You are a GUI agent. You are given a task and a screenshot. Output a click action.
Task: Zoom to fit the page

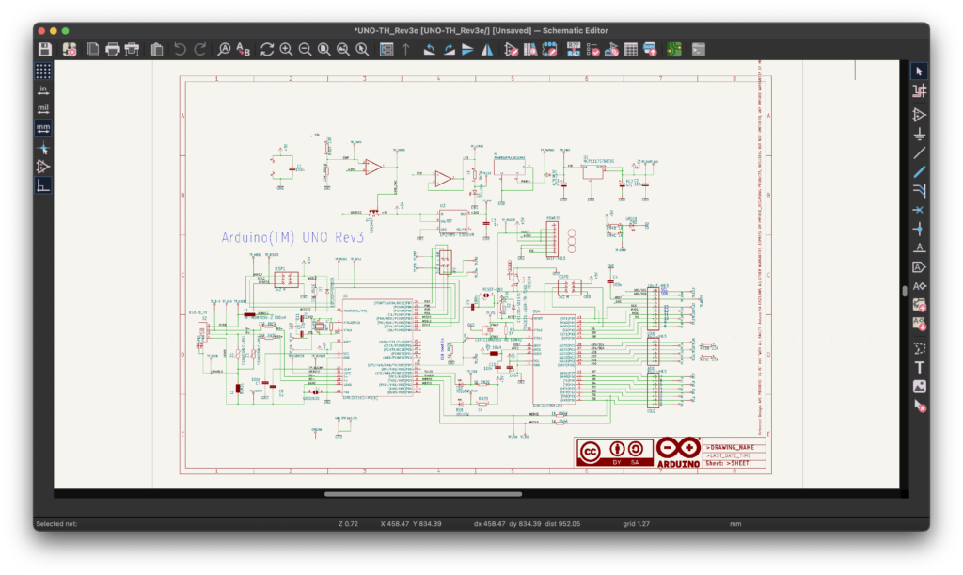pyautogui.click(x=324, y=50)
